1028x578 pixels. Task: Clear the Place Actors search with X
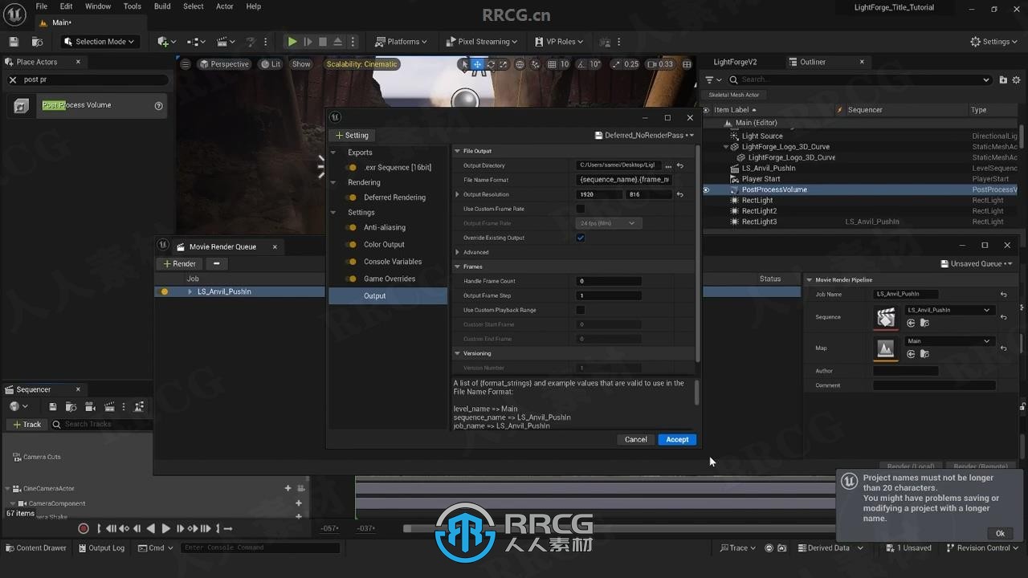[x=13, y=79]
